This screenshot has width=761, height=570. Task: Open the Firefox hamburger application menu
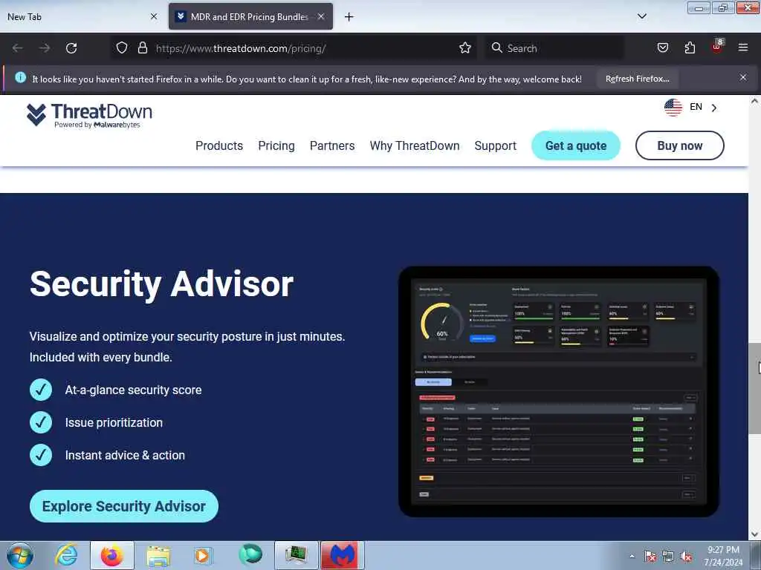[x=743, y=47]
